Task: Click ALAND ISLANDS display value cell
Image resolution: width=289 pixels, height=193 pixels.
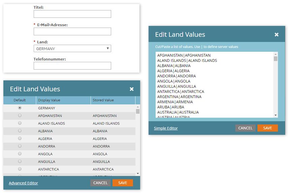Action: click(63, 123)
